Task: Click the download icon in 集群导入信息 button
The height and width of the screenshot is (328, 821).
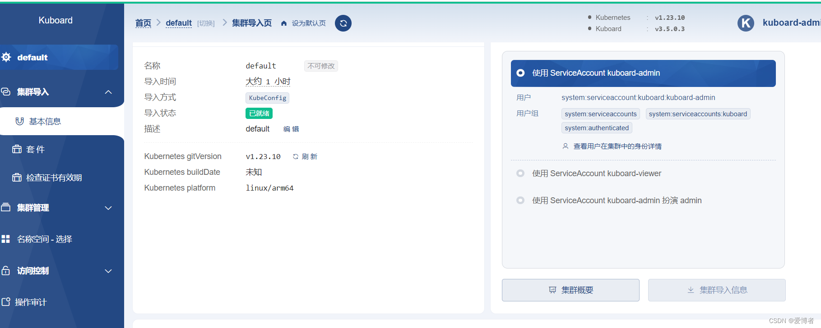Action: (691, 290)
